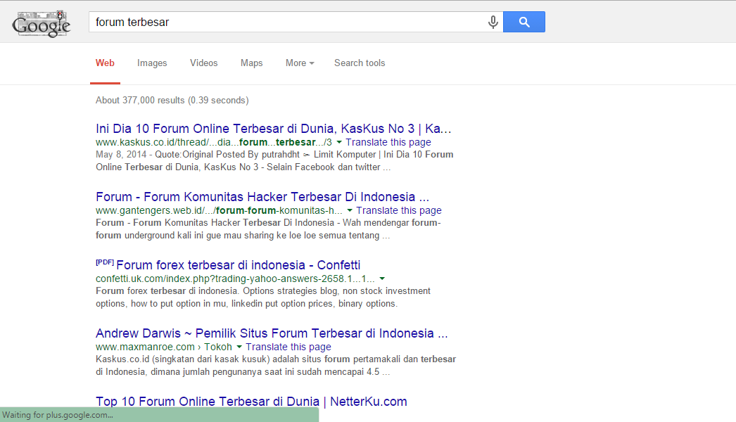
Task: Click the Google logo
Action: (x=42, y=23)
